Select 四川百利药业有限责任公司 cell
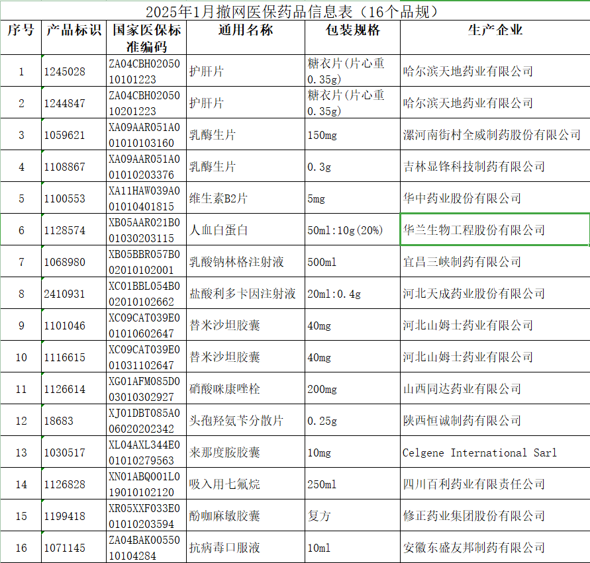Screen dimensions: 590x563 click(495, 484)
